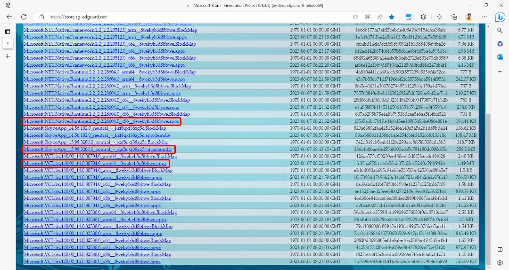Download NET.Native.Runtime 2.2.28604.0 x86 appx link

tap(102, 121)
